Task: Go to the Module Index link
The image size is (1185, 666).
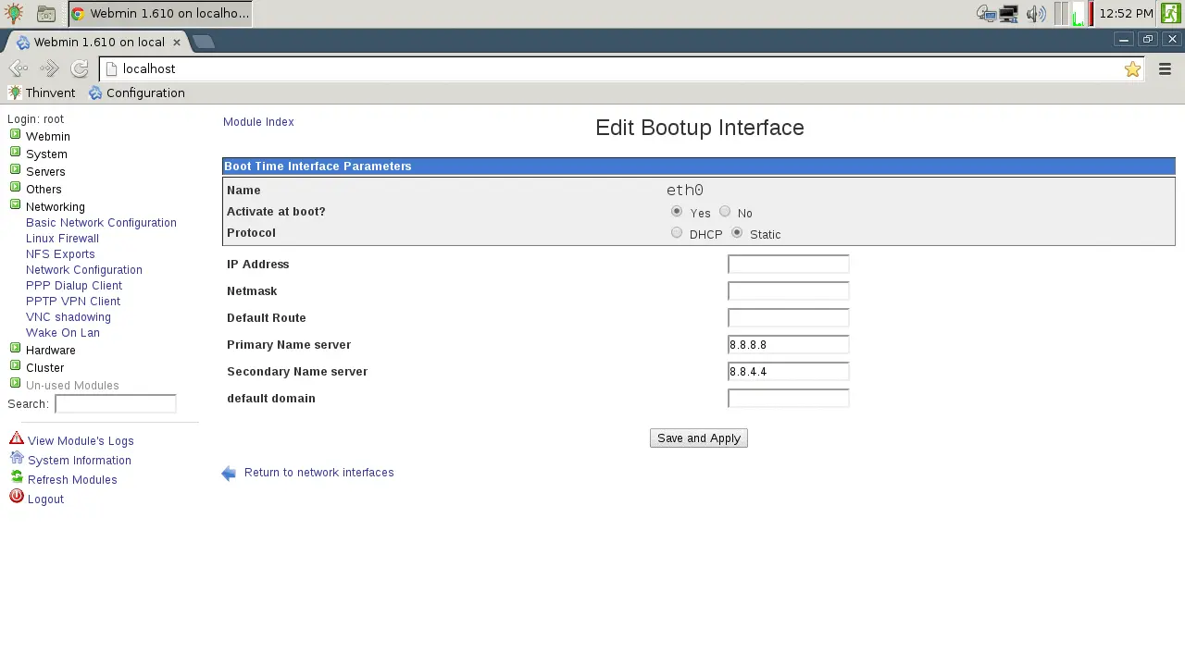Action: coord(258,122)
